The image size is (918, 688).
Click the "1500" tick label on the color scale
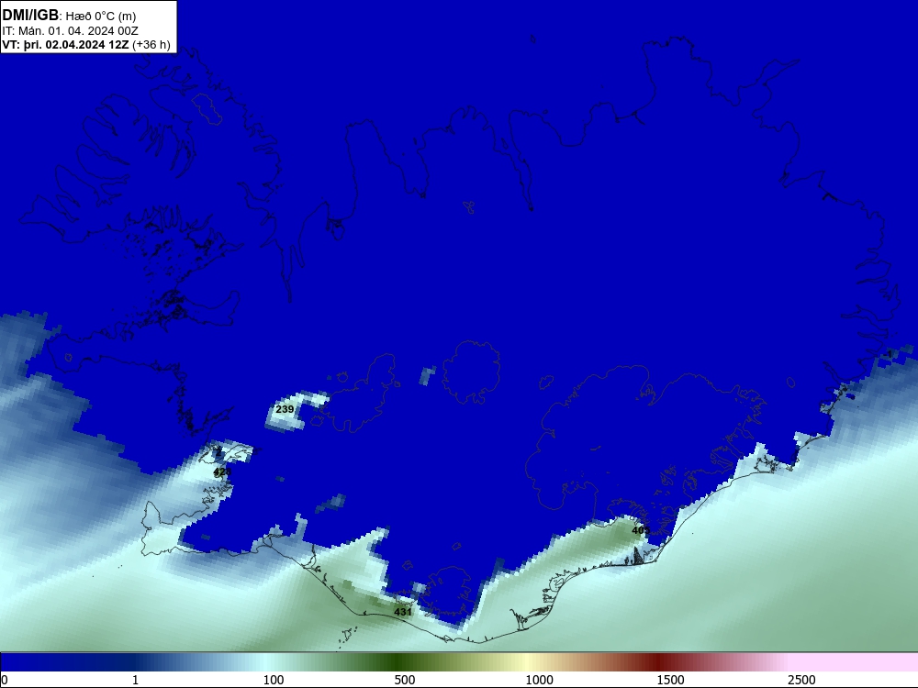[670, 680]
